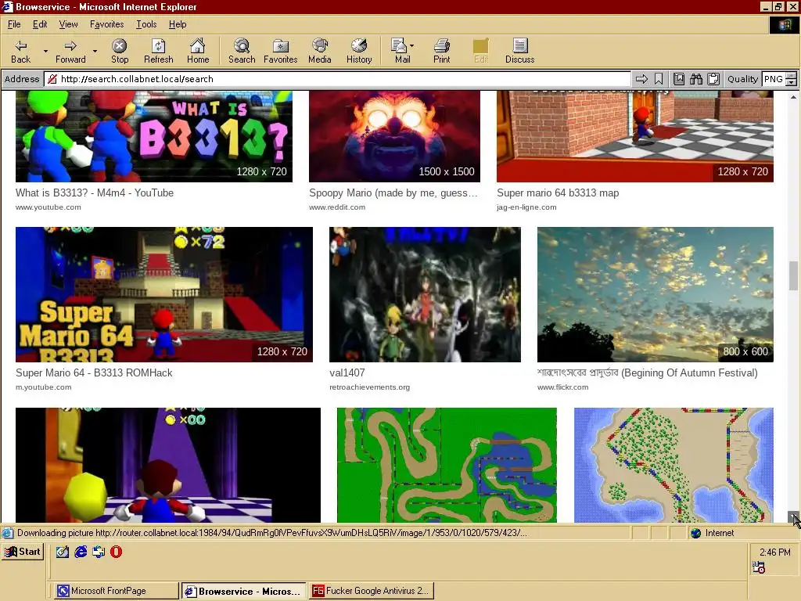Launch the desktop pencil icon in quick launch
The image size is (801, 601).
(63, 552)
